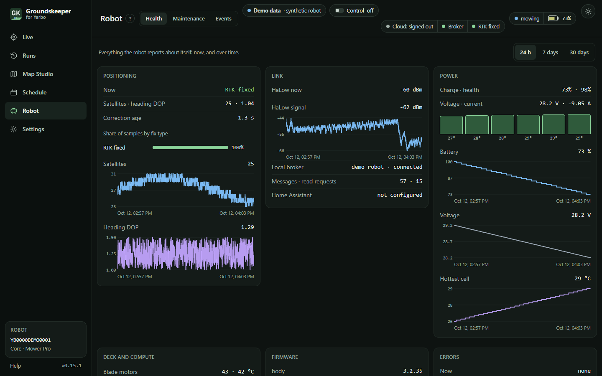Select the 30 days time range
Image resolution: width=602 pixels, height=376 pixels.
(x=579, y=52)
